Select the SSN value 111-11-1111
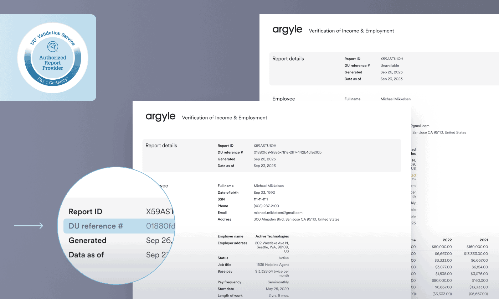 point(261,199)
